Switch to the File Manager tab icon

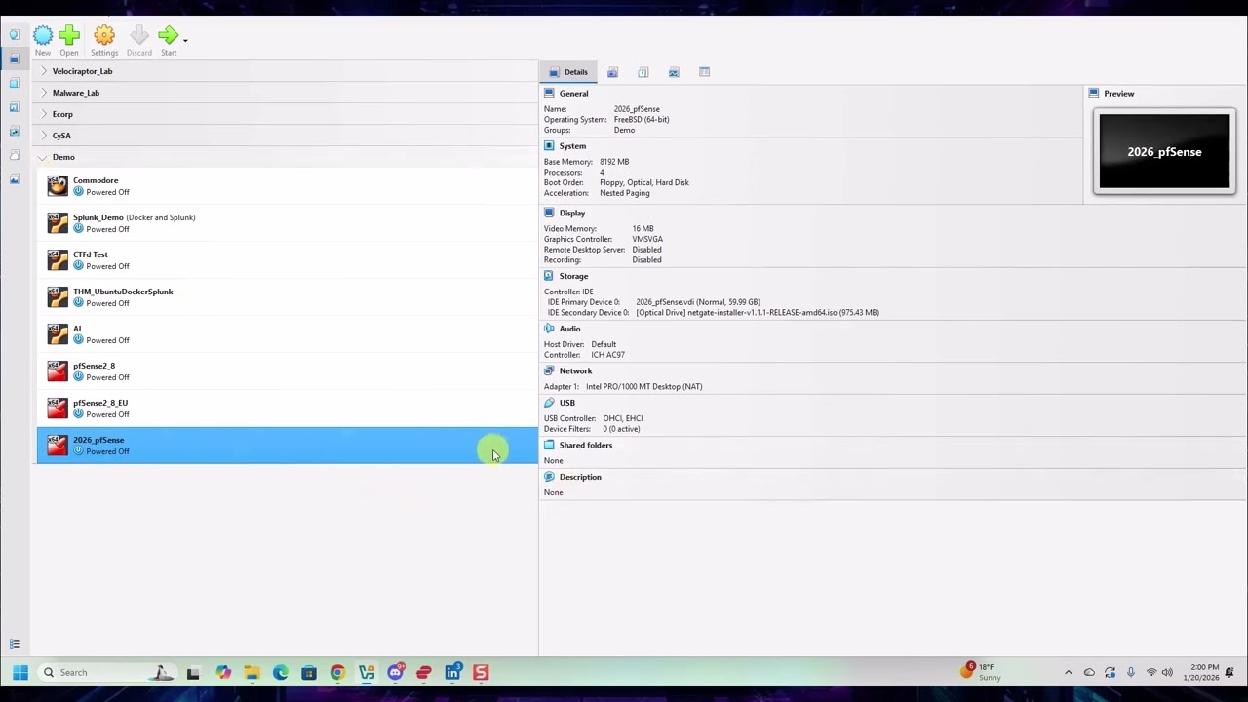coord(704,72)
